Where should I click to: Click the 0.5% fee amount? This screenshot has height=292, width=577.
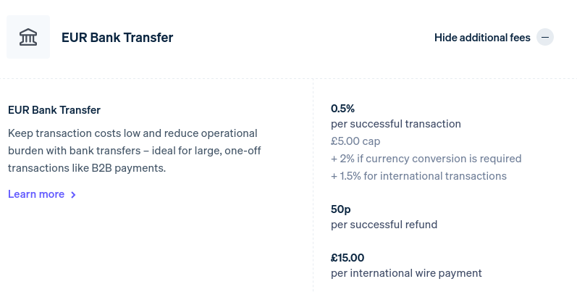coord(342,109)
